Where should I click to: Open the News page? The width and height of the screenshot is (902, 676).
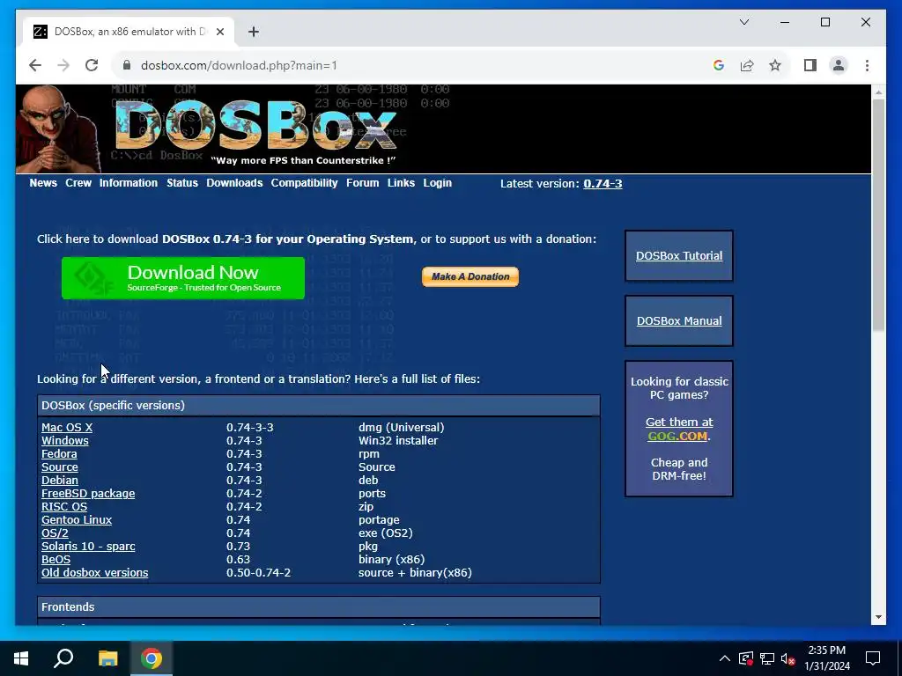click(x=43, y=183)
